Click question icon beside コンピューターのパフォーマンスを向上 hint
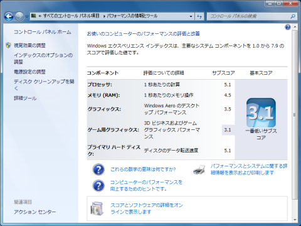The height and width of the screenshot is (226, 301). click(98, 186)
